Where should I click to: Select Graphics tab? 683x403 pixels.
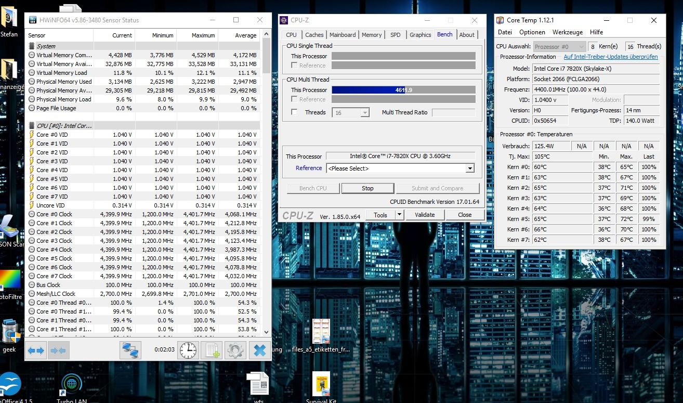click(420, 35)
